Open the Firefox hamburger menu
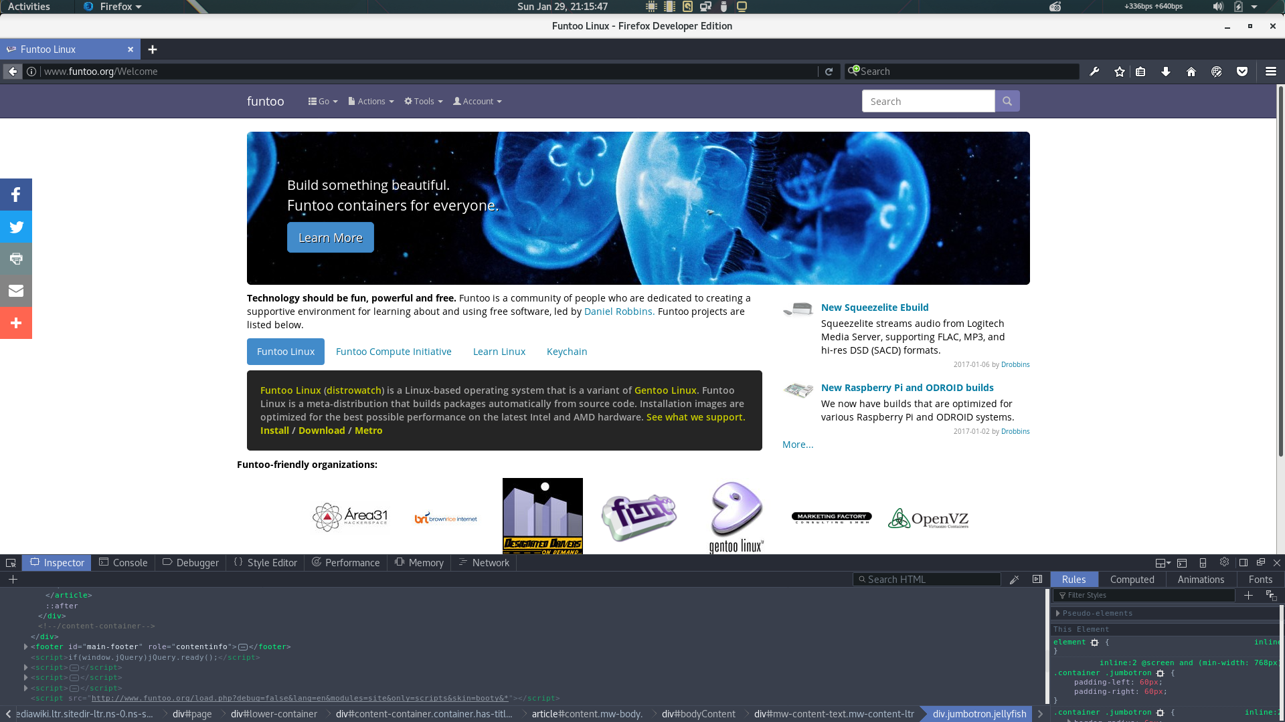 pos(1271,72)
